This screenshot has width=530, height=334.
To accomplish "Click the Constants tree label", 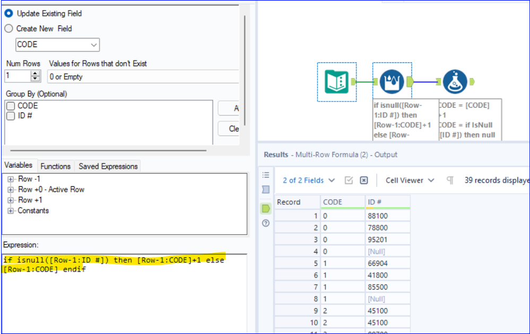I will [x=33, y=211].
